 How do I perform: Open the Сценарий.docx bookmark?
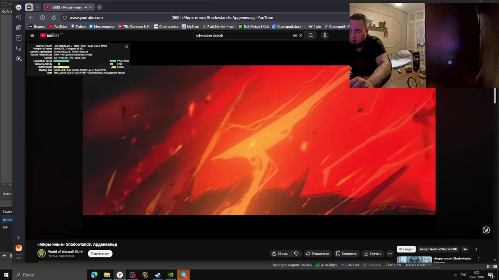(x=287, y=26)
